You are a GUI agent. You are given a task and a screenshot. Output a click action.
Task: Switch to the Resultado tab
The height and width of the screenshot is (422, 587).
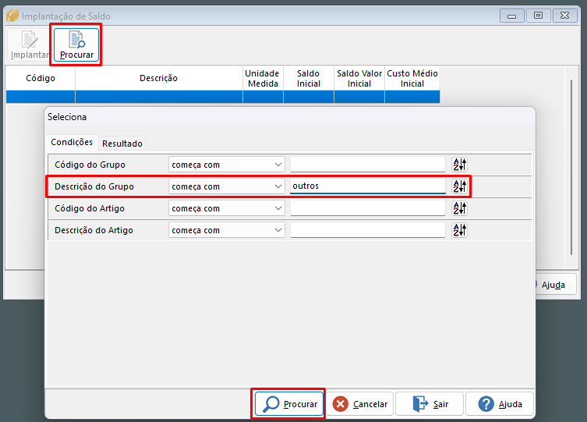point(122,144)
